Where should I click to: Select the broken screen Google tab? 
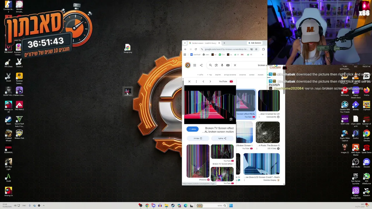[x=205, y=43]
